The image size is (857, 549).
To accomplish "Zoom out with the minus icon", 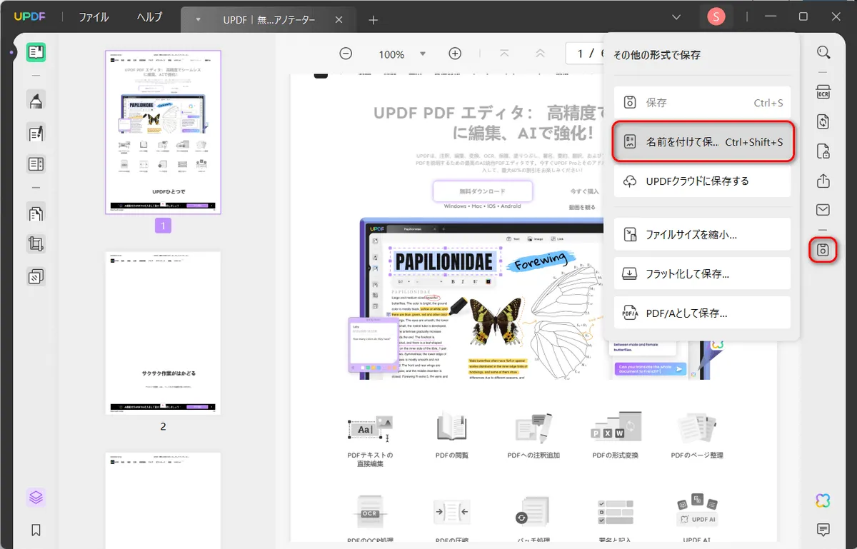I will point(346,54).
